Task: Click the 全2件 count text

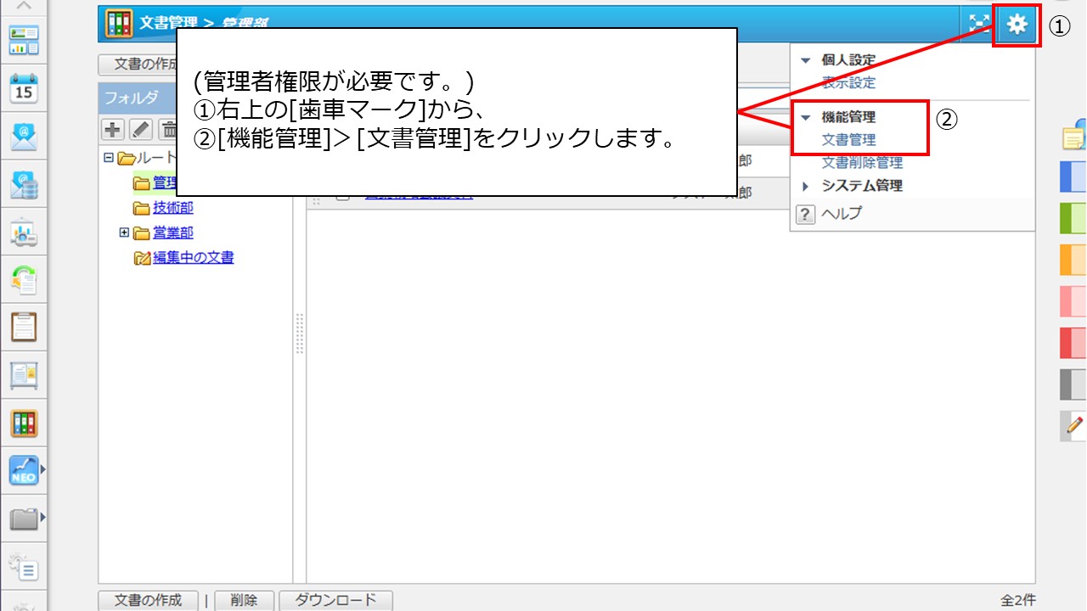Action: coord(1018,601)
